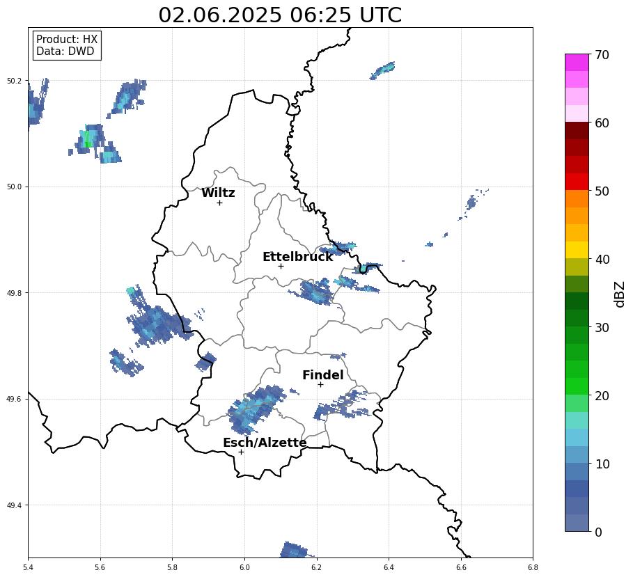Click the radar echo at the map's bottom edge
Screen dimensions: 633x577
(296, 550)
